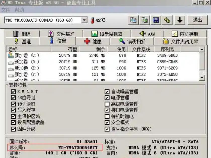
Task: Select the 信息 tab
Action: [x=58, y=41]
